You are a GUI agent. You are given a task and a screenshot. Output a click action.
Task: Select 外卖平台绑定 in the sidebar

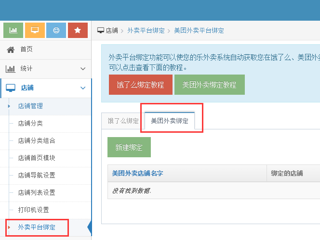pyautogui.click(x=36, y=227)
